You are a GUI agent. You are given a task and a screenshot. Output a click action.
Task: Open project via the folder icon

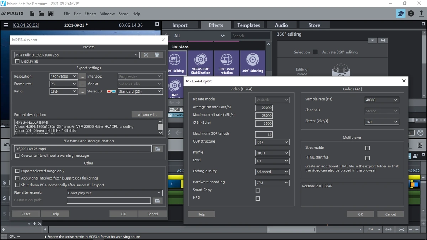(41, 14)
